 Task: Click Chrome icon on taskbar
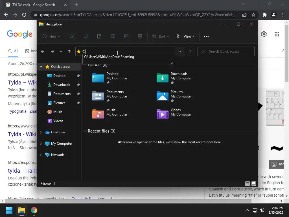(34, 210)
